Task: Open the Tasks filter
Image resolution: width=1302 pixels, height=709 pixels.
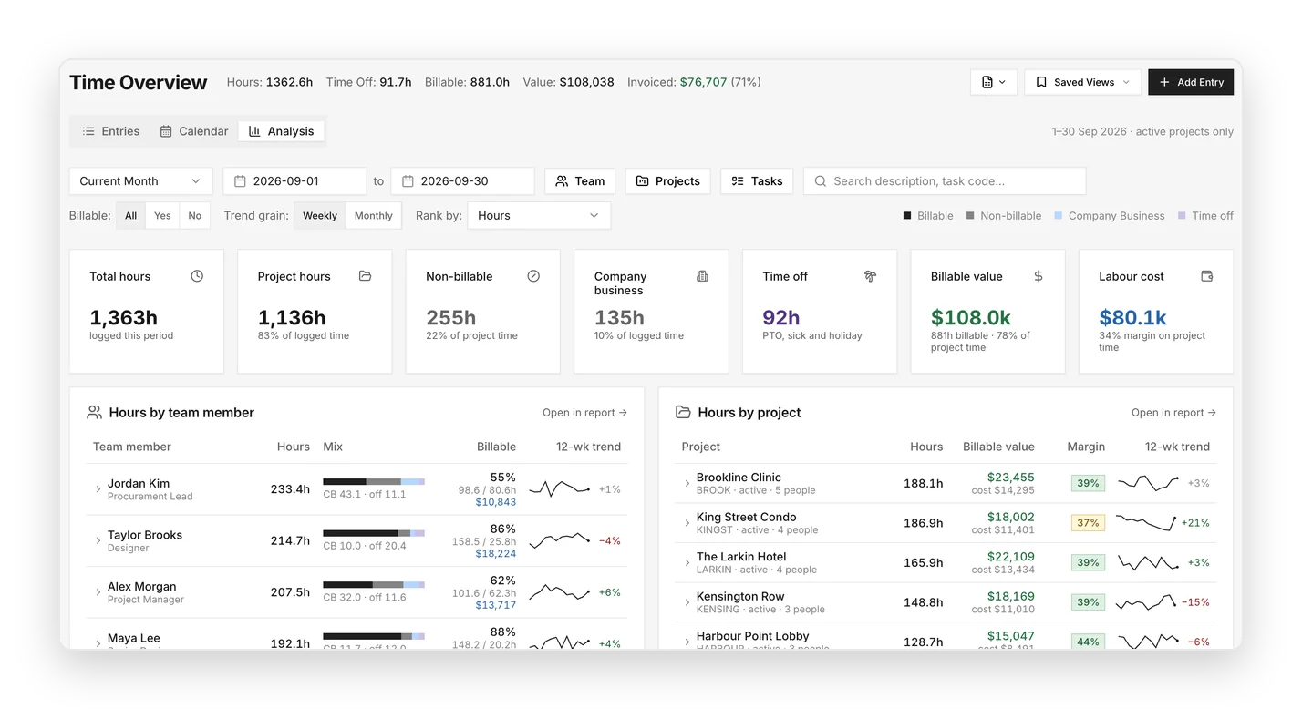Action: pyautogui.click(x=757, y=181)
